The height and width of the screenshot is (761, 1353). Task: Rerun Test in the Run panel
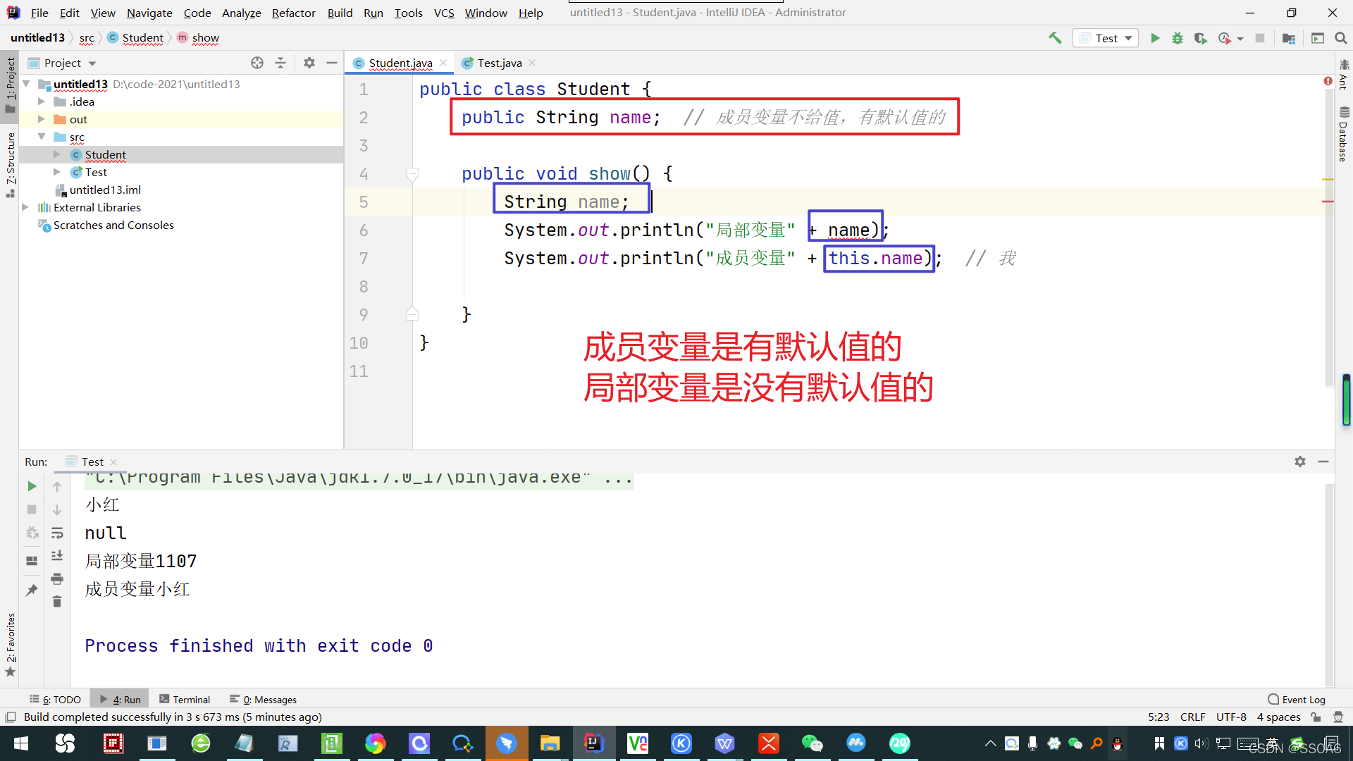[32, 486]
